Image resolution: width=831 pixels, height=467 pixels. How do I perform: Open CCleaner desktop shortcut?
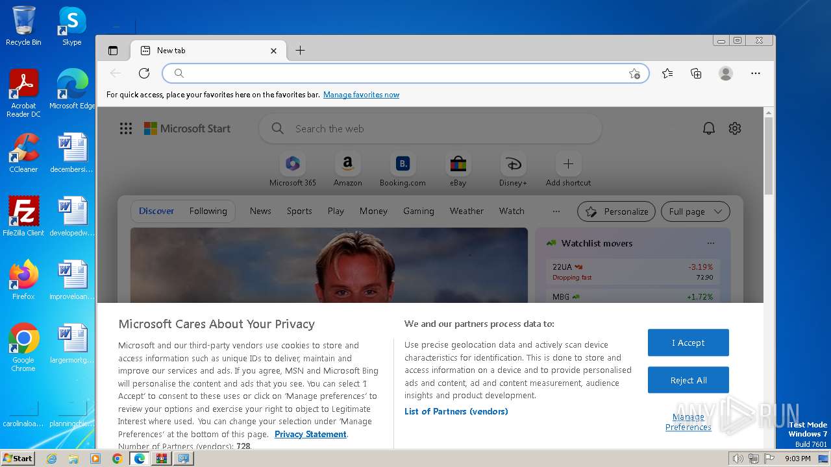tap(23, 153)
